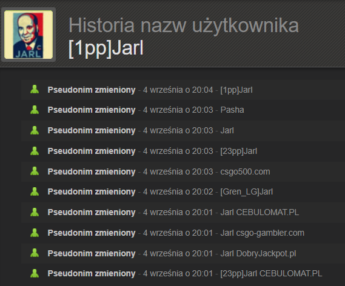Image resolution: width=345 pixels, height=286 pixels.
Task: Click green user icon beside [23pp]Jarl entry
Action: click(35, 151)
